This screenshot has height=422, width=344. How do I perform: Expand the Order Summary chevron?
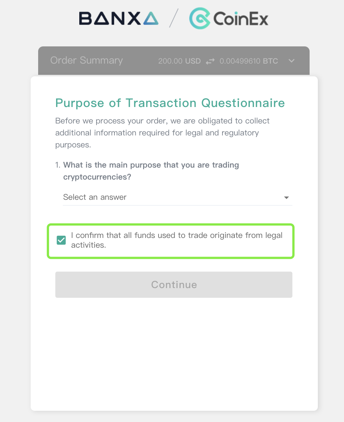[292, 61]
